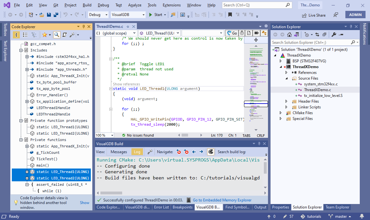370x220 pixels.
Task: Click the Go button in navigation bar
Action: point(232,33)
